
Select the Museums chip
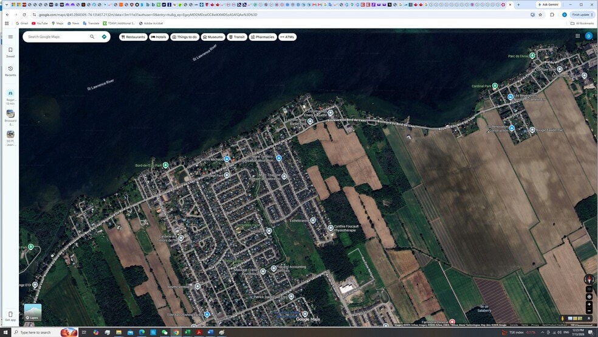point(213,37)
